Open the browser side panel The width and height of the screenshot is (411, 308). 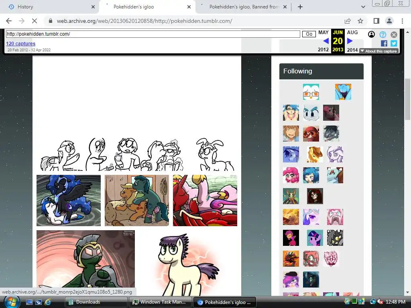tap(376, 21)
